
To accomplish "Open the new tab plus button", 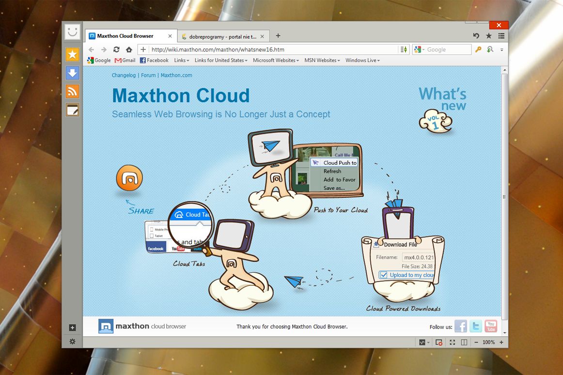I will coord(278,35).
